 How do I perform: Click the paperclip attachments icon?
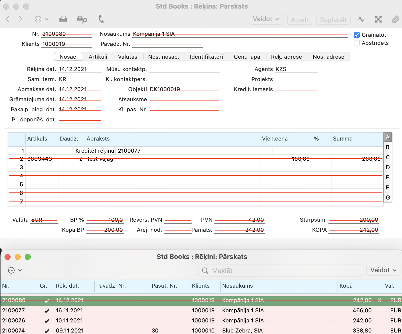(395, 19)
